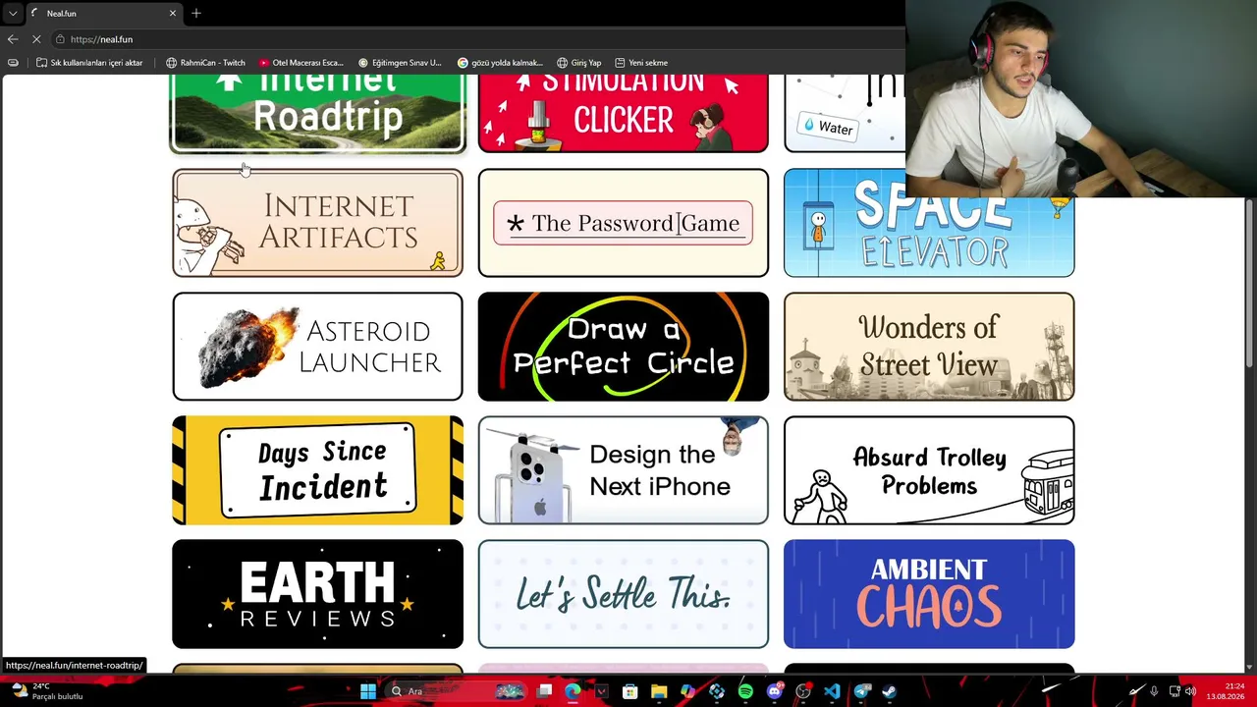1257x707 pixels.
Task: Open the tab search dropdown arrow
Action: pos(12,13)
